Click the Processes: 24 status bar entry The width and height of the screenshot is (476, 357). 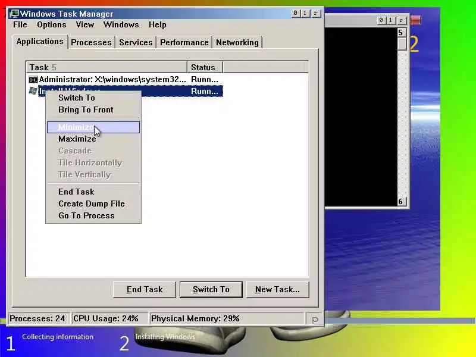click(39, 319)
